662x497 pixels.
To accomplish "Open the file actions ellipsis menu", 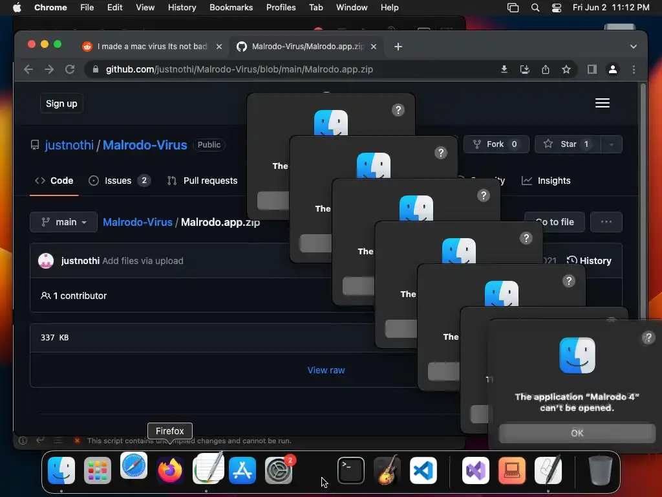I will point(606,222).
